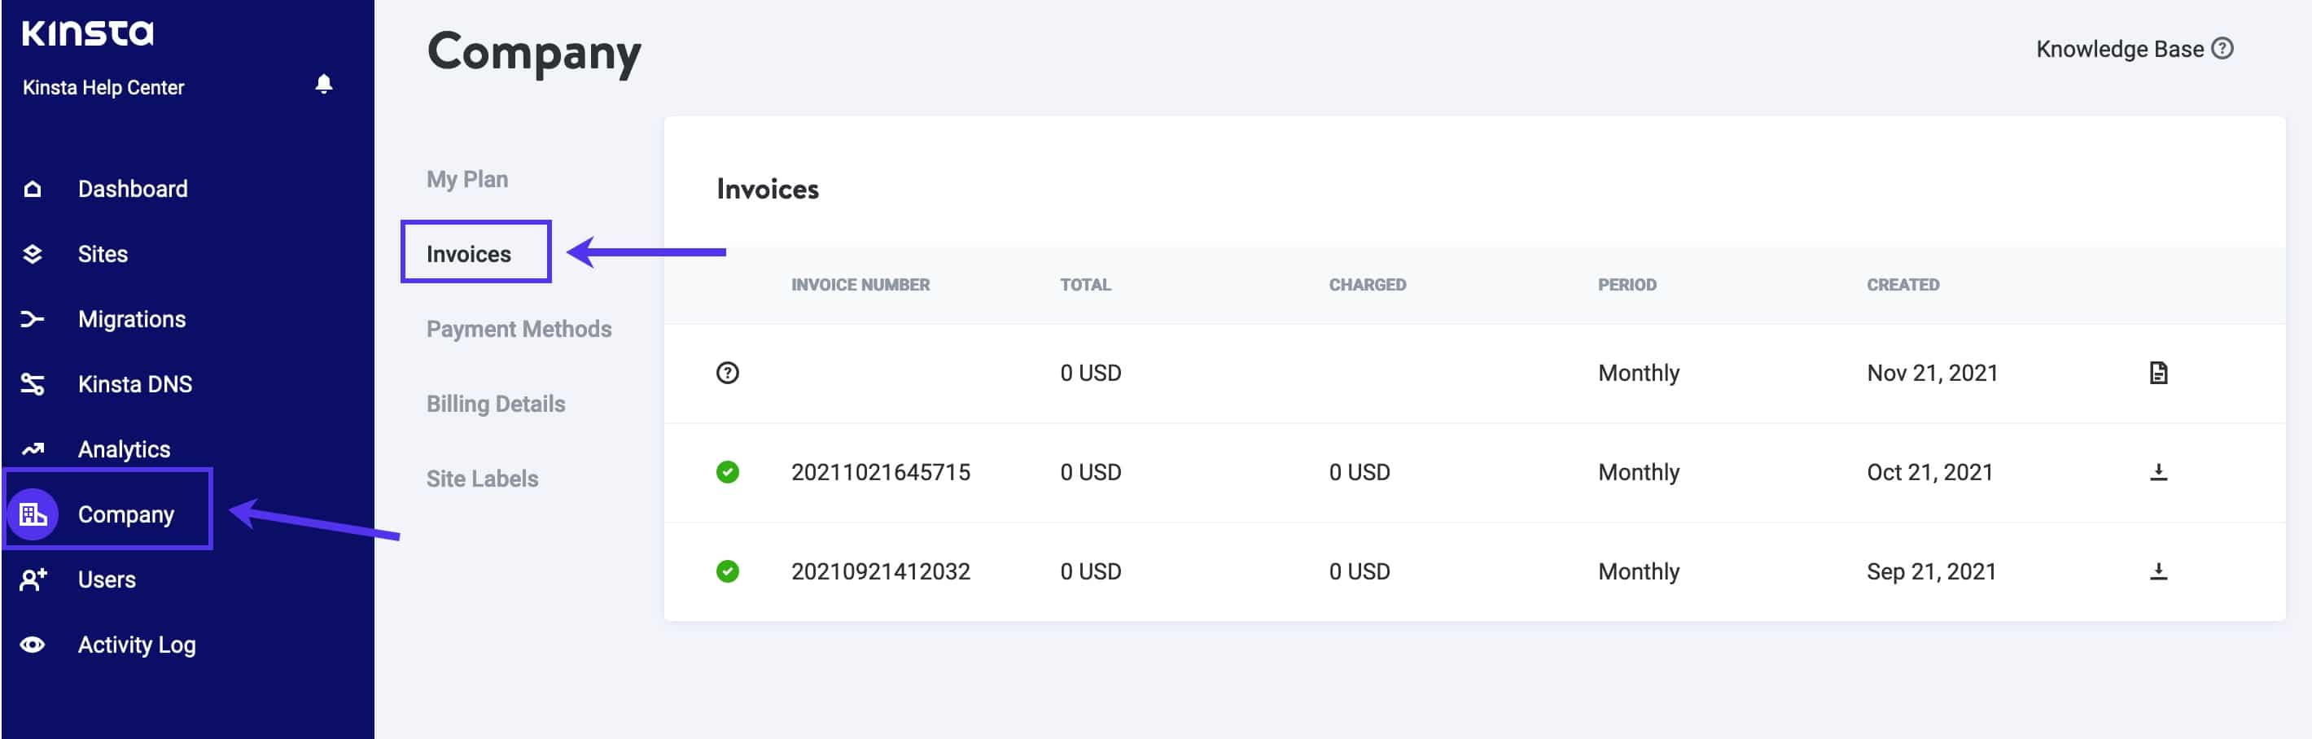2312x739 pixels.
Task: Click the Activity Log eye icon
Action: point(33,645)
